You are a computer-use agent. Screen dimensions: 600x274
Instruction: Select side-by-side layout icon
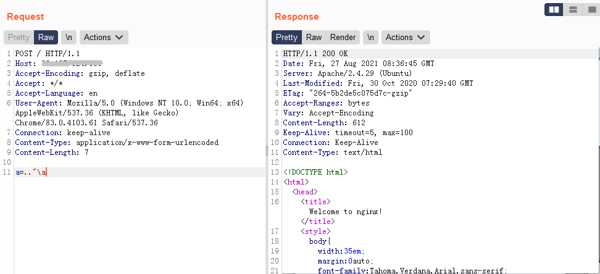tap(554, 10)
